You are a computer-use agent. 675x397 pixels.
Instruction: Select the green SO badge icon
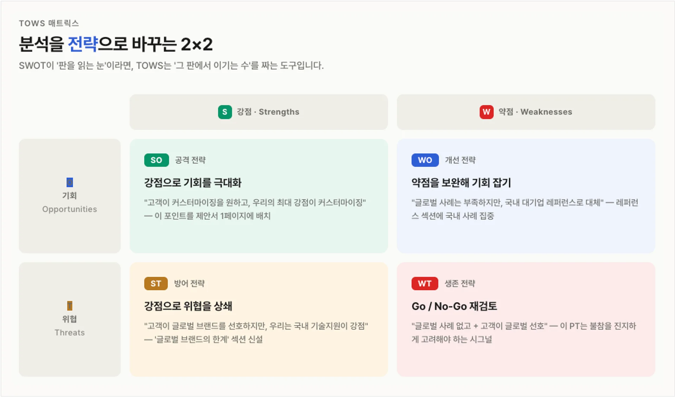point(156,160)
